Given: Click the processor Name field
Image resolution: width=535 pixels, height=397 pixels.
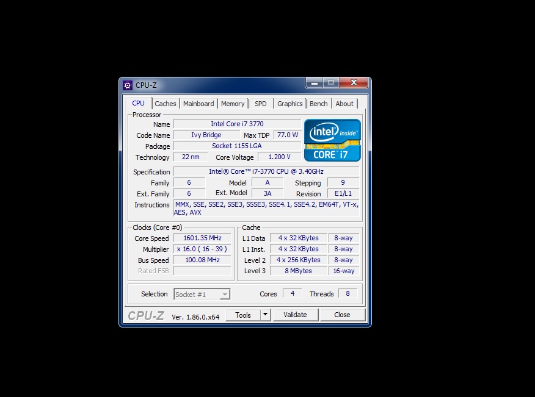Looking at the screenshot, I should (237, 124).
